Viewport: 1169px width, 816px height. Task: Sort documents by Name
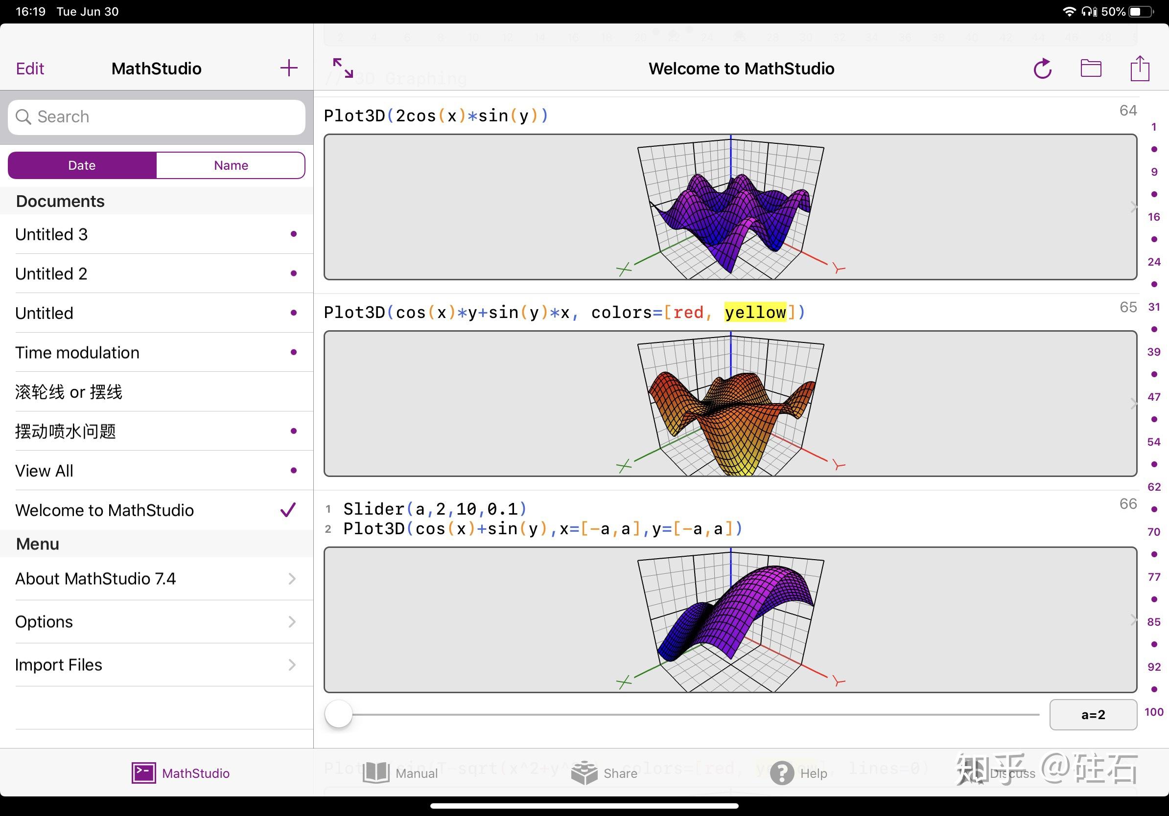[x=231, y=165]
